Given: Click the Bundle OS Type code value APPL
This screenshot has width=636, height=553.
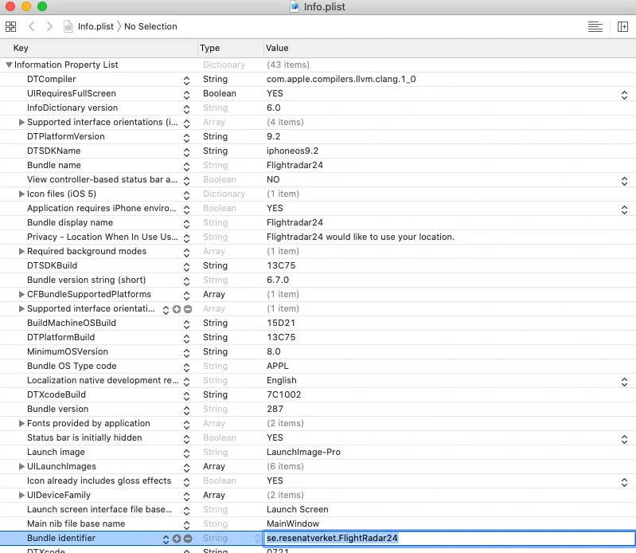Looking at the screenshot, I should point(278,366).
